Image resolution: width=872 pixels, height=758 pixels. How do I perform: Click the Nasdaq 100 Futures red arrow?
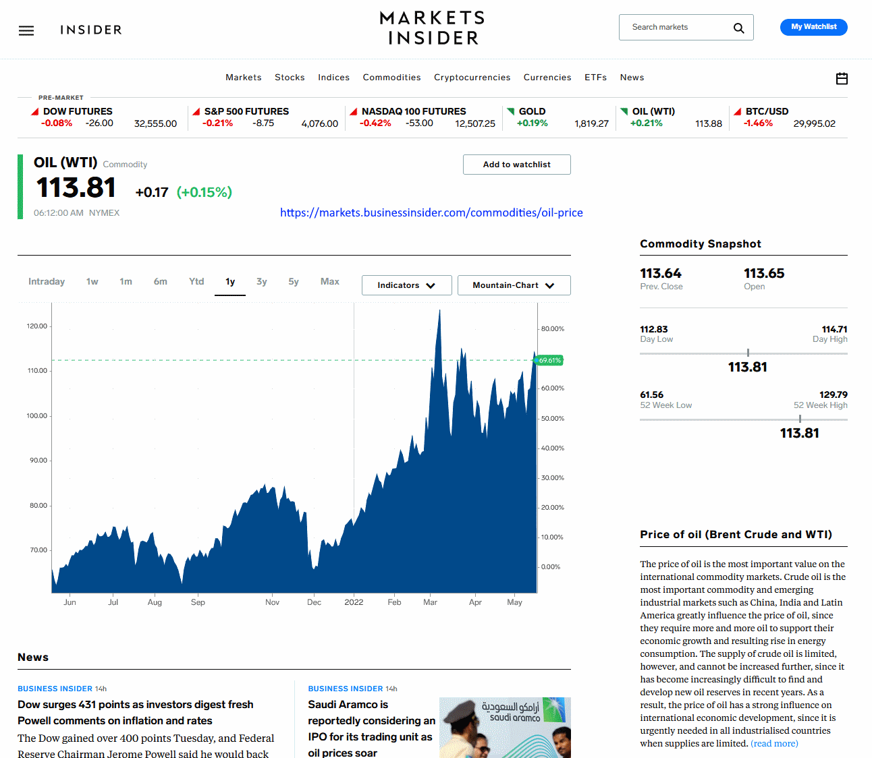354,111
